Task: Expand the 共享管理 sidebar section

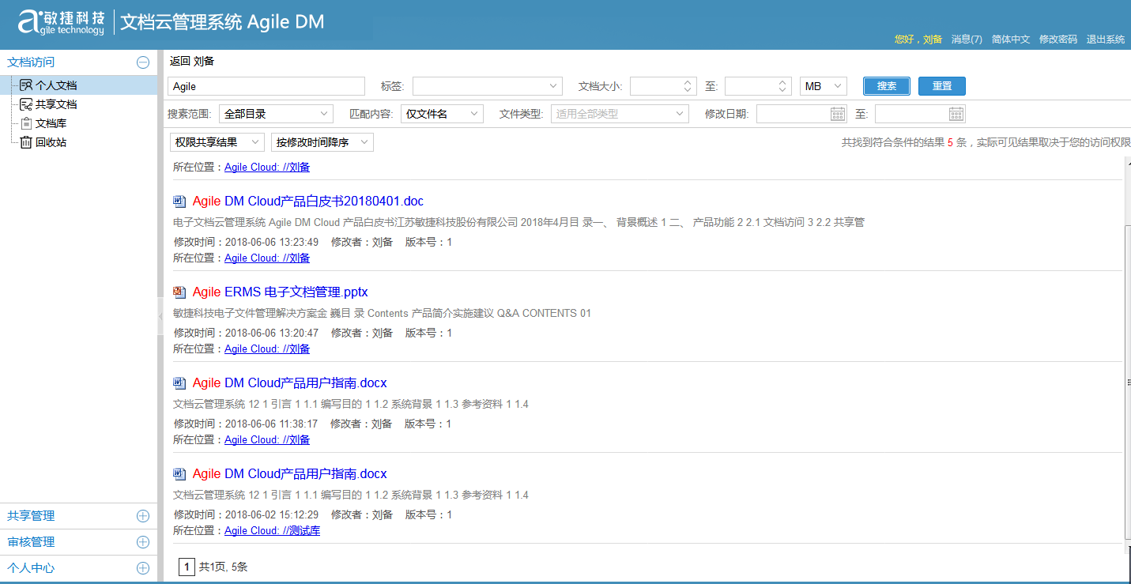Action: (x=143, y=516)
